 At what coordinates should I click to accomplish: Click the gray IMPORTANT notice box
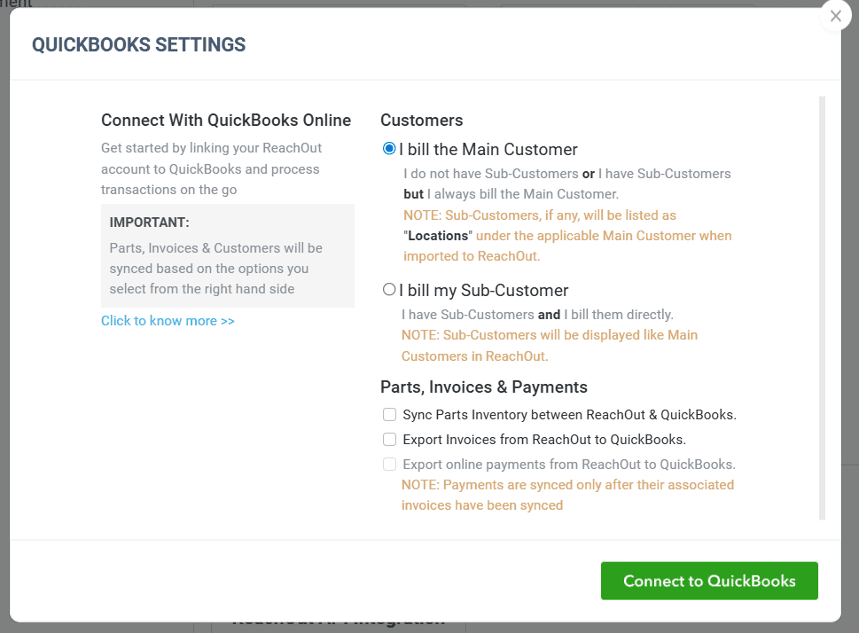coord(227,255)
